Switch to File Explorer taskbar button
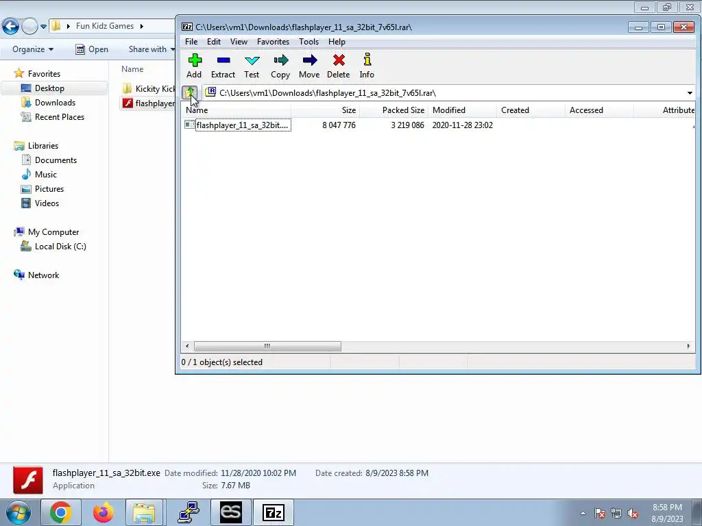The width and height of the screenshot is (702, 526). point(144,512)
